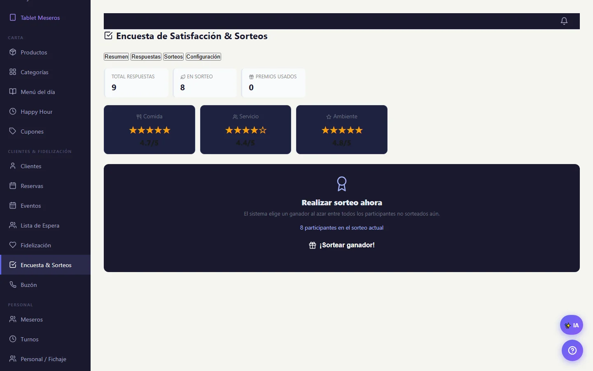Switch to the Respuestas tab
Viewport: 593px width, 371px height.
coord(146,56)
